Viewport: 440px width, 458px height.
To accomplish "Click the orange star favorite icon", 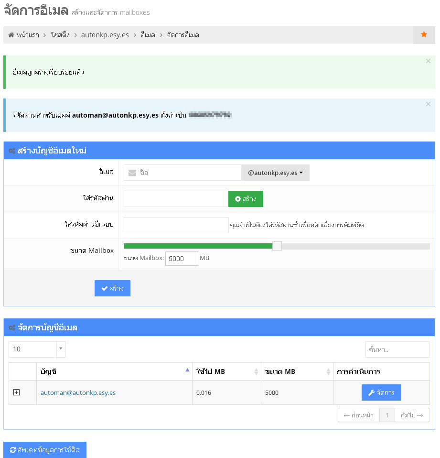I will [x=424, y=35].
